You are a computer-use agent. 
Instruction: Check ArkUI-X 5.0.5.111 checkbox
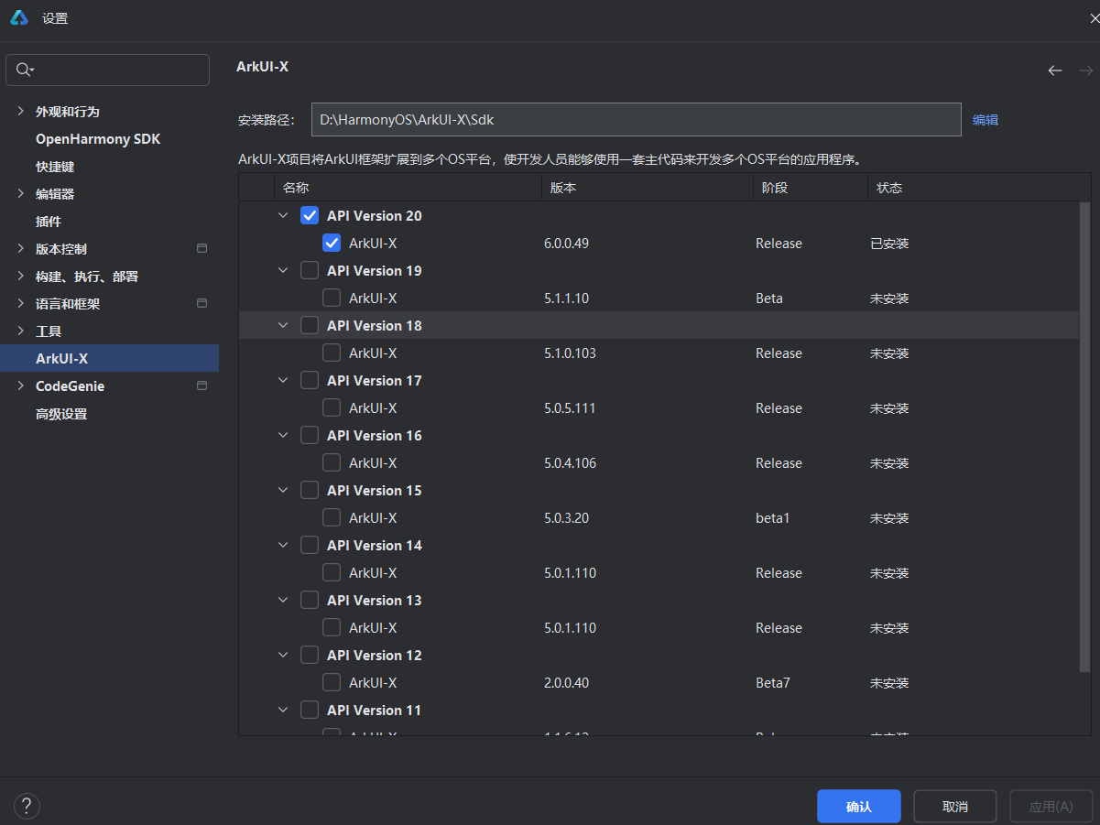332,408
